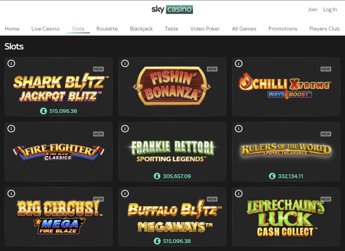Click the Join link
The image size is (345, 251).
pos(312,9)
